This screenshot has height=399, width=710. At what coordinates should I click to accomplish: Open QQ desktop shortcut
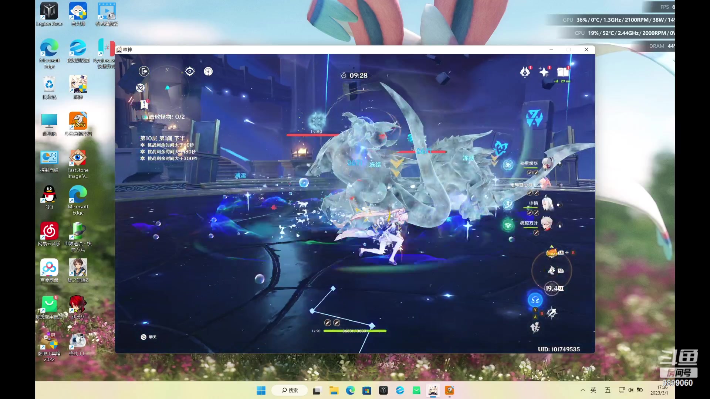(49, 197)
